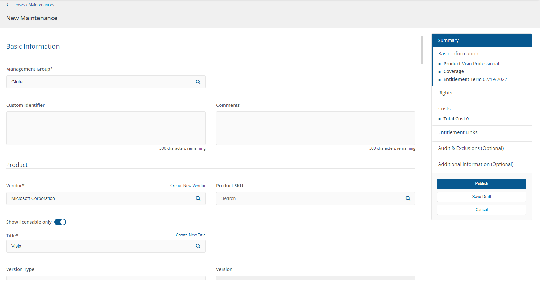Click the Management Group search icon
This screenshot has height=286, width=540.
(x=198, y=82)
